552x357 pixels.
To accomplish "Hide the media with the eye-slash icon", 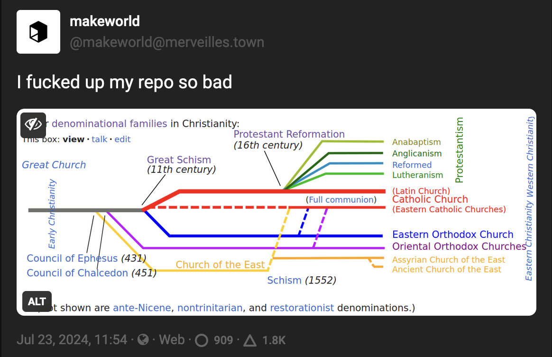I will [33, 125].
